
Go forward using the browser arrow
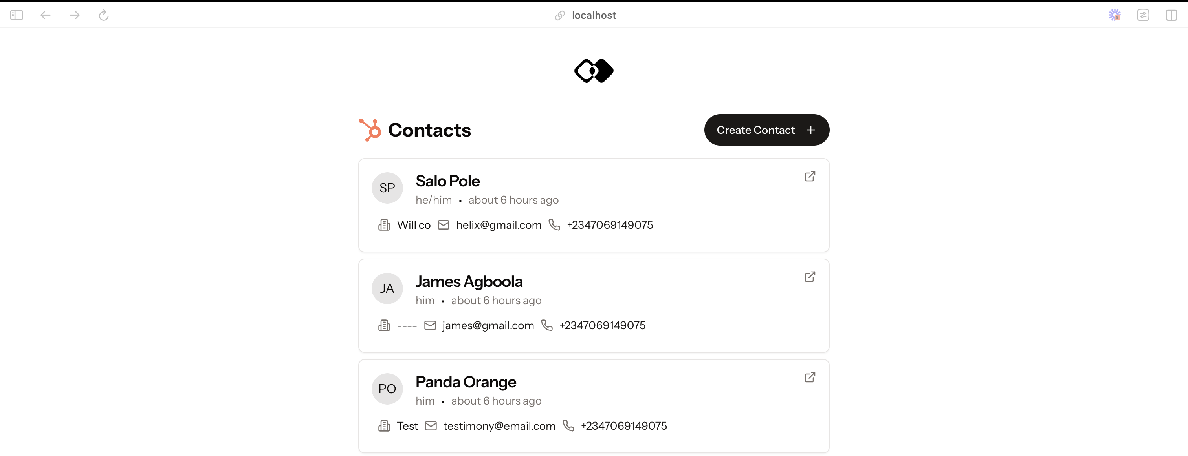(74, 15)
